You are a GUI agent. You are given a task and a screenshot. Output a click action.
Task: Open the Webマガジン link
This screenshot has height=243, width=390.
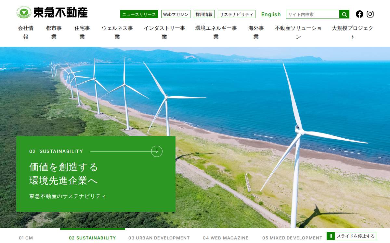click(176, 14)
